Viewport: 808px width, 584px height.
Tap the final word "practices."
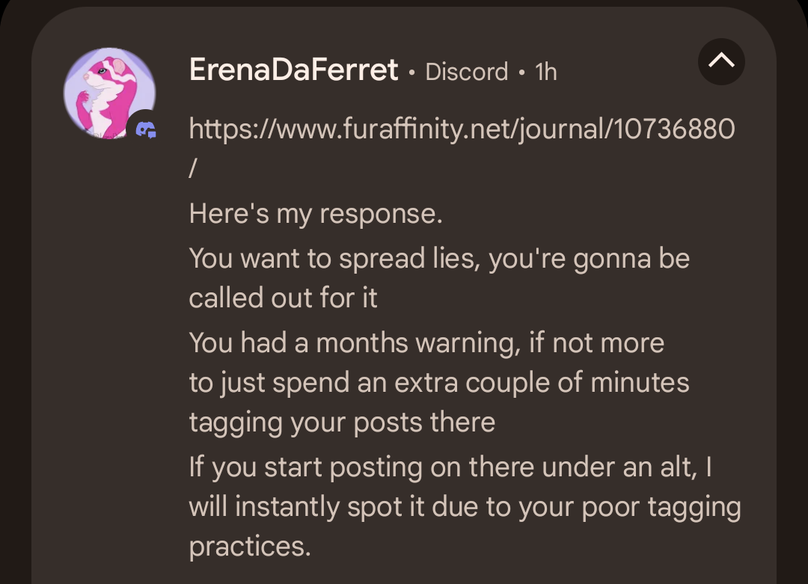tap(249, 546)
